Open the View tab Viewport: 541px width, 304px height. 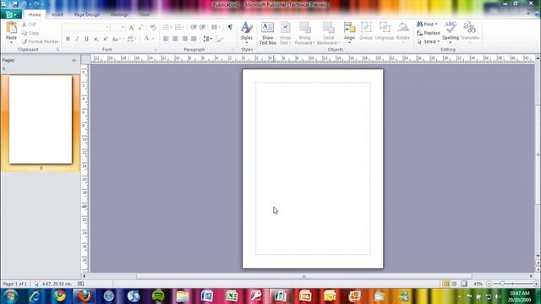pyautogui.click(x=145, y=15)
